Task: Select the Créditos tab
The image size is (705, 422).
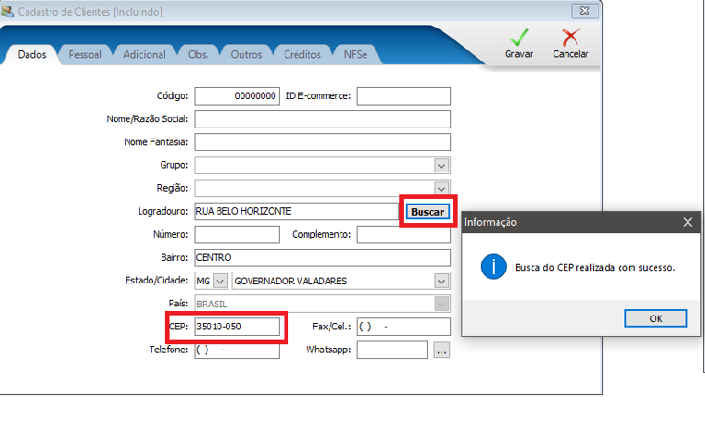Action: pyautogui.click(x=302, y=55)
